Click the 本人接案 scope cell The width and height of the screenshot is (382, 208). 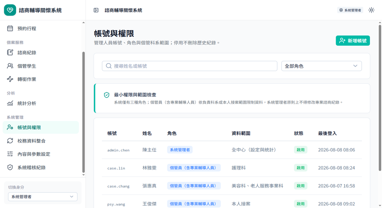click(241, 204)
